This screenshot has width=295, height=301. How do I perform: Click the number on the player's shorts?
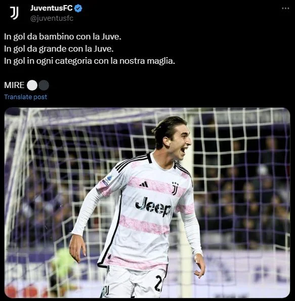(159, 283)
